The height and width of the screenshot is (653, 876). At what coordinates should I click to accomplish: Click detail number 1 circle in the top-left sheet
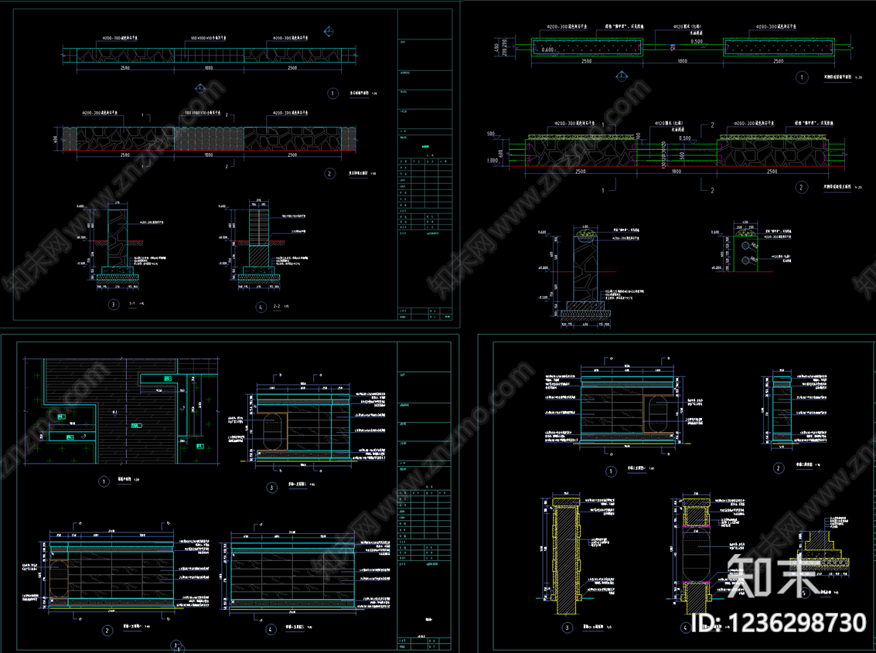click(333, 94)
